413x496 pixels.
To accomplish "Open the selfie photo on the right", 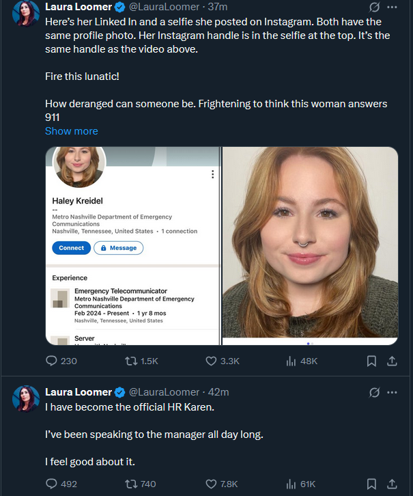I will point(310,246).
